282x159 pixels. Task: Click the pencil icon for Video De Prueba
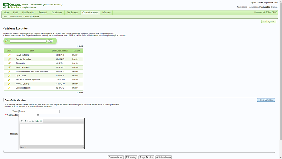point(9,68)
